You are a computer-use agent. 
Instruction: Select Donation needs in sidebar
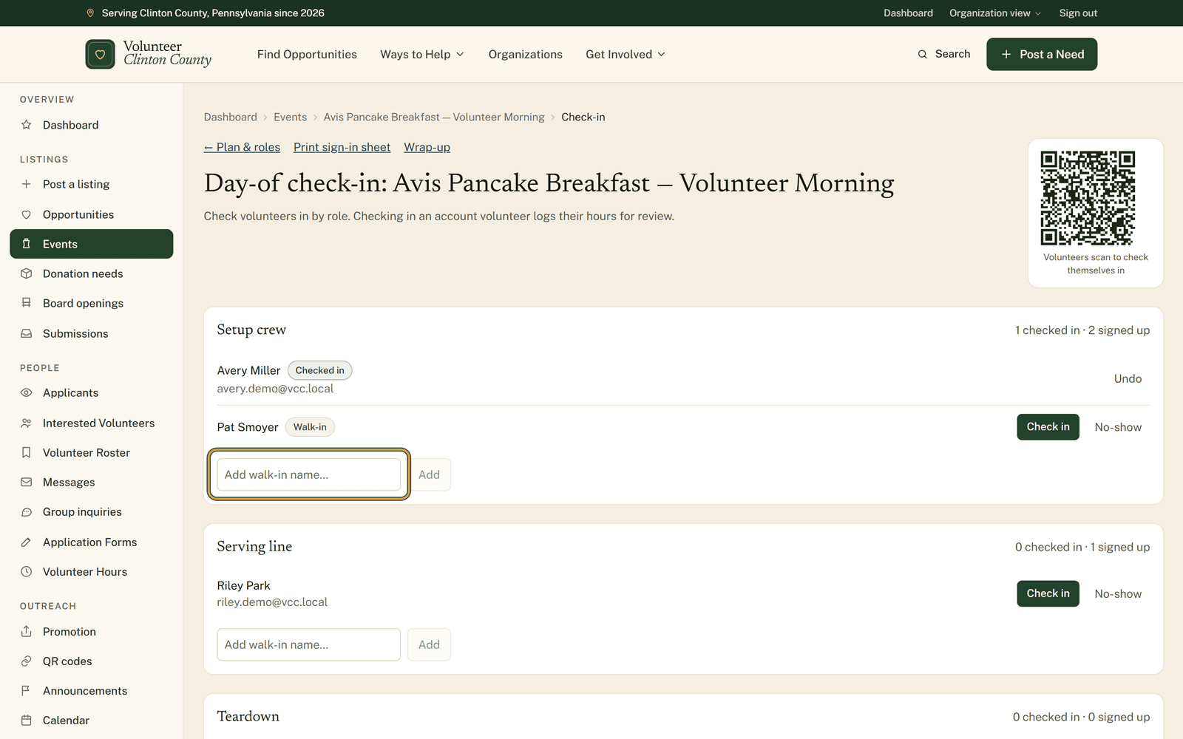point(92,273)
